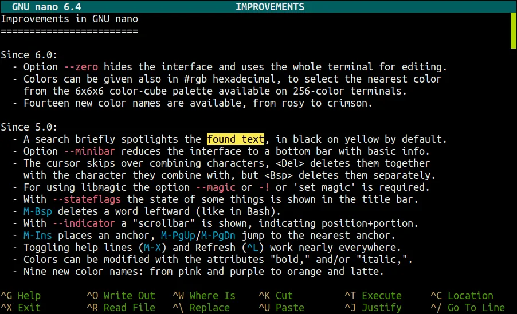Click the IMPROVEMENTS file name in title bar
Viewport: 517px width, 314px height.
click(x=270, y=7)
